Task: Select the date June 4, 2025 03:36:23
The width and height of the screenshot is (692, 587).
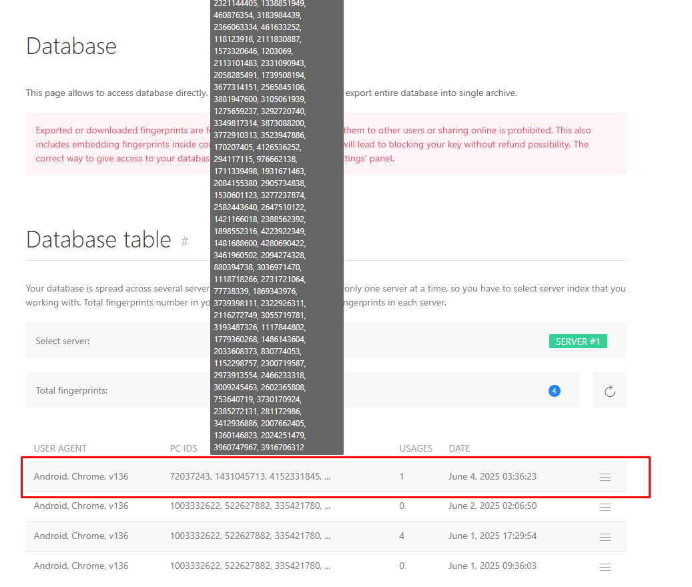Action: click(492, 476)
